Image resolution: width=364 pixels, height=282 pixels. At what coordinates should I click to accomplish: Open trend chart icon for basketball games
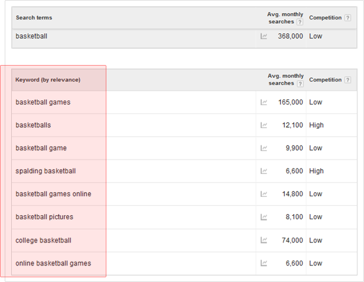264,102
